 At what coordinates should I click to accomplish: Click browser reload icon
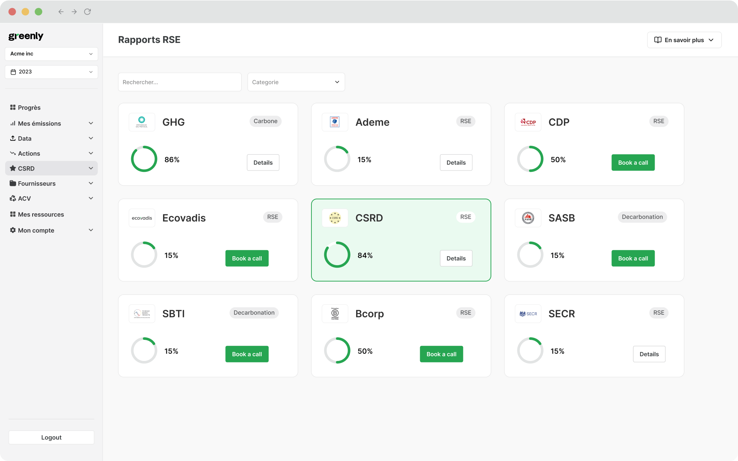click(x=87, y=12)
